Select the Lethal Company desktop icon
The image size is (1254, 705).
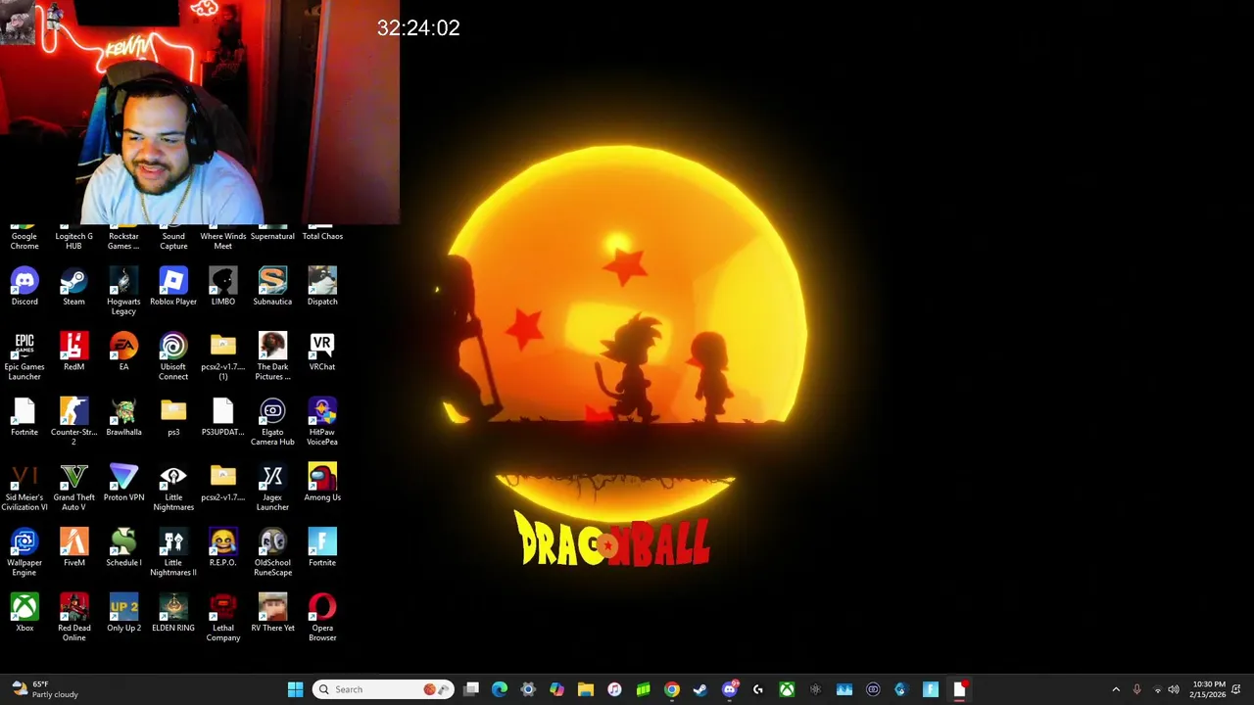pyautogui.click(x=222, y=618)
